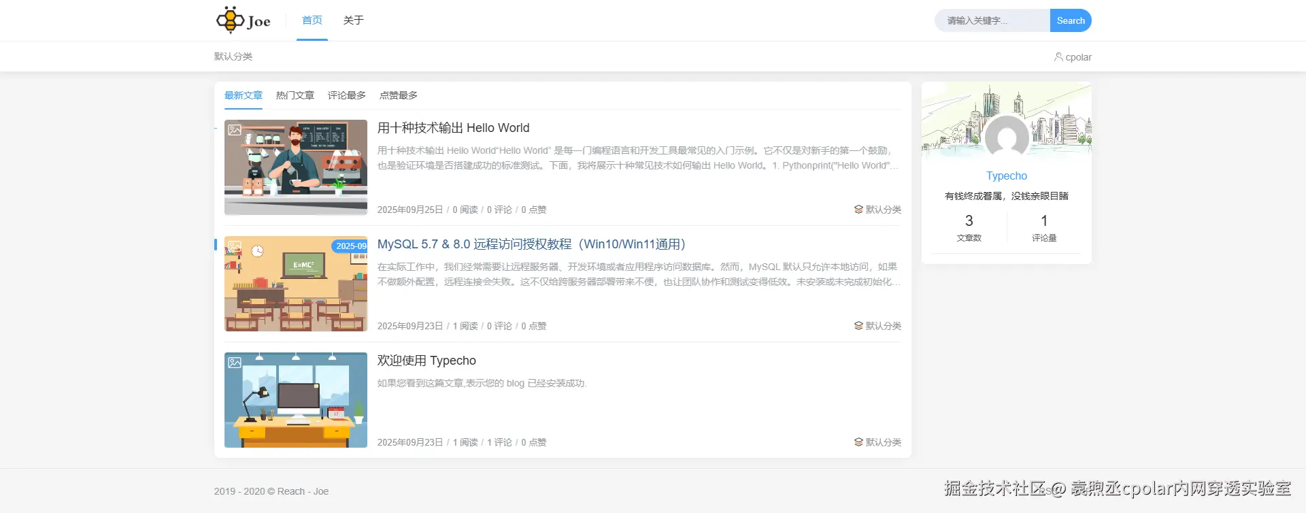
Task: Click the 1 评论 count on the Typecho welcome post
Action: 499,442
